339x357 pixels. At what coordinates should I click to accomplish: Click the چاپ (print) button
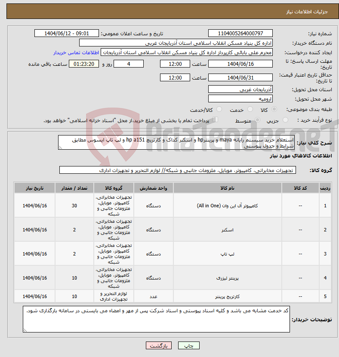pyautogui.click(x=188, y=346)
